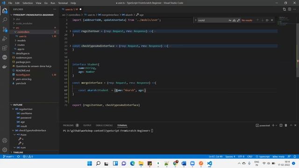Unfold the checkTypesAndInterface function in editor

tap(70, 46)
